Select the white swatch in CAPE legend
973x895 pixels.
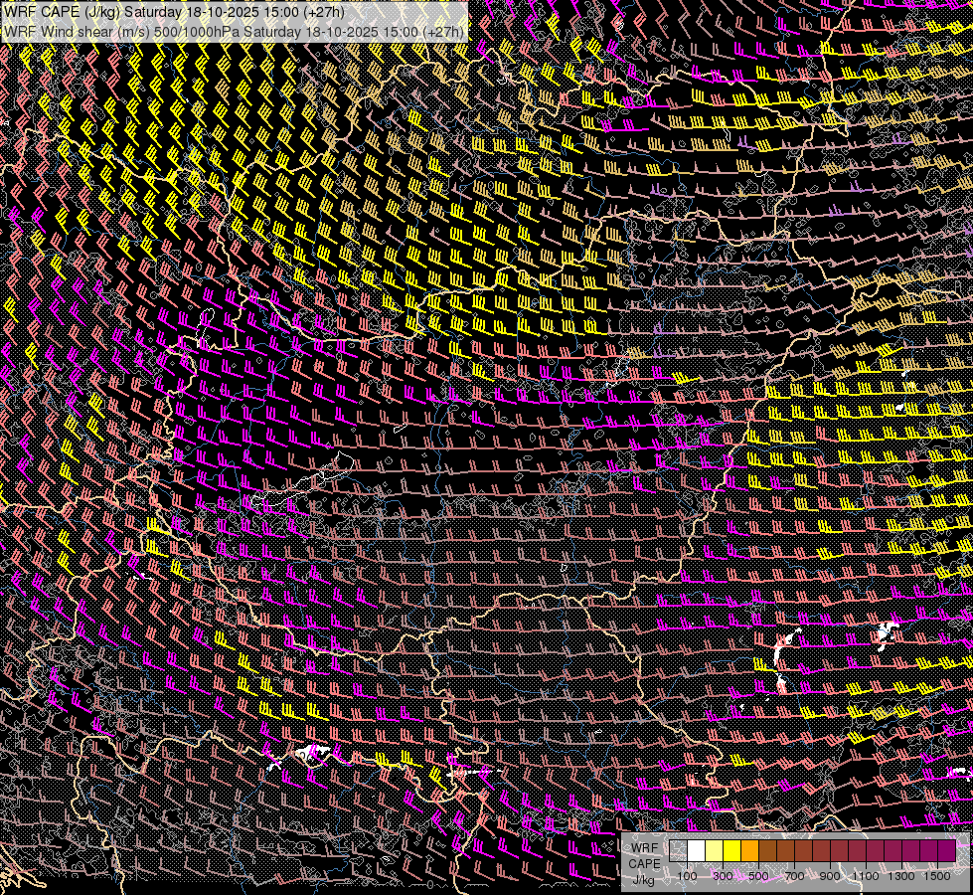pos(696,851)
